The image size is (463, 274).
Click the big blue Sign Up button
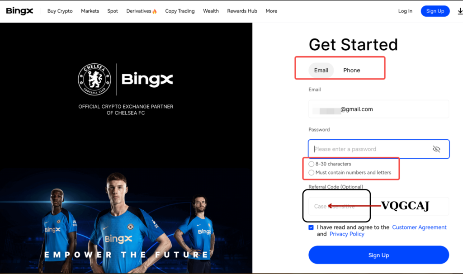pos(378,255)
